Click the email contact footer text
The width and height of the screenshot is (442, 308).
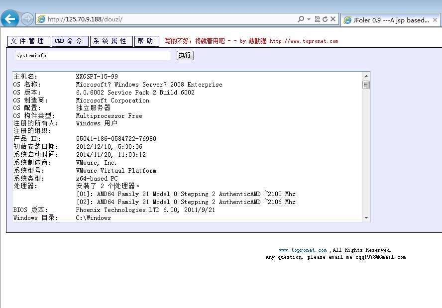point(335,257)
